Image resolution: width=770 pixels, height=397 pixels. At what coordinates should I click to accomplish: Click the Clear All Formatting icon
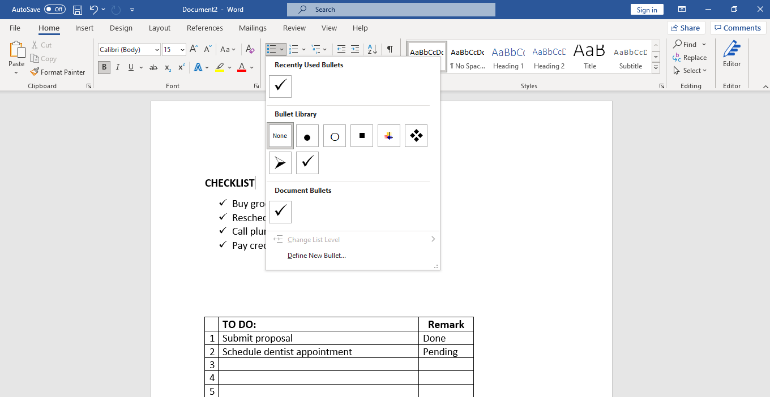tap(250, 49)
